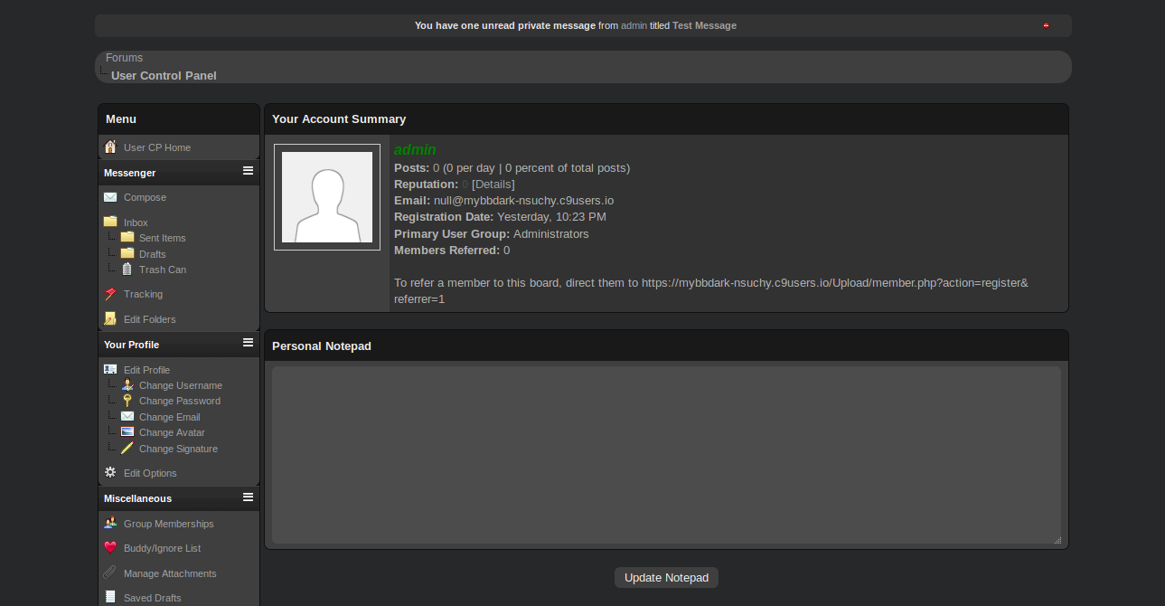The height and width of the screenshot is (606, 1165).
Task: Open the Saved Drafts link
Action: tap(152, 598)
